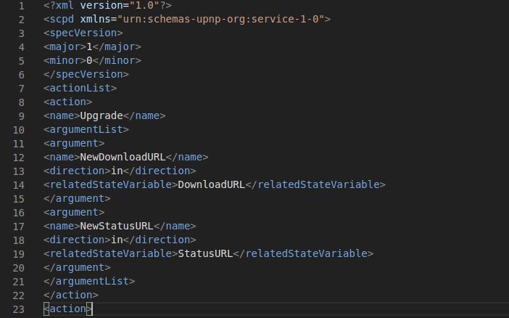Click the NewStatusURL text
Image resolution: width=509 pixels, height=318 pixels.
click(117, 226)
